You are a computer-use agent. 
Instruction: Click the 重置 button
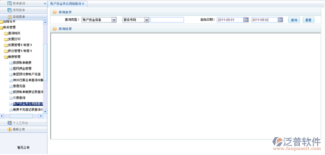coord(308,20)
